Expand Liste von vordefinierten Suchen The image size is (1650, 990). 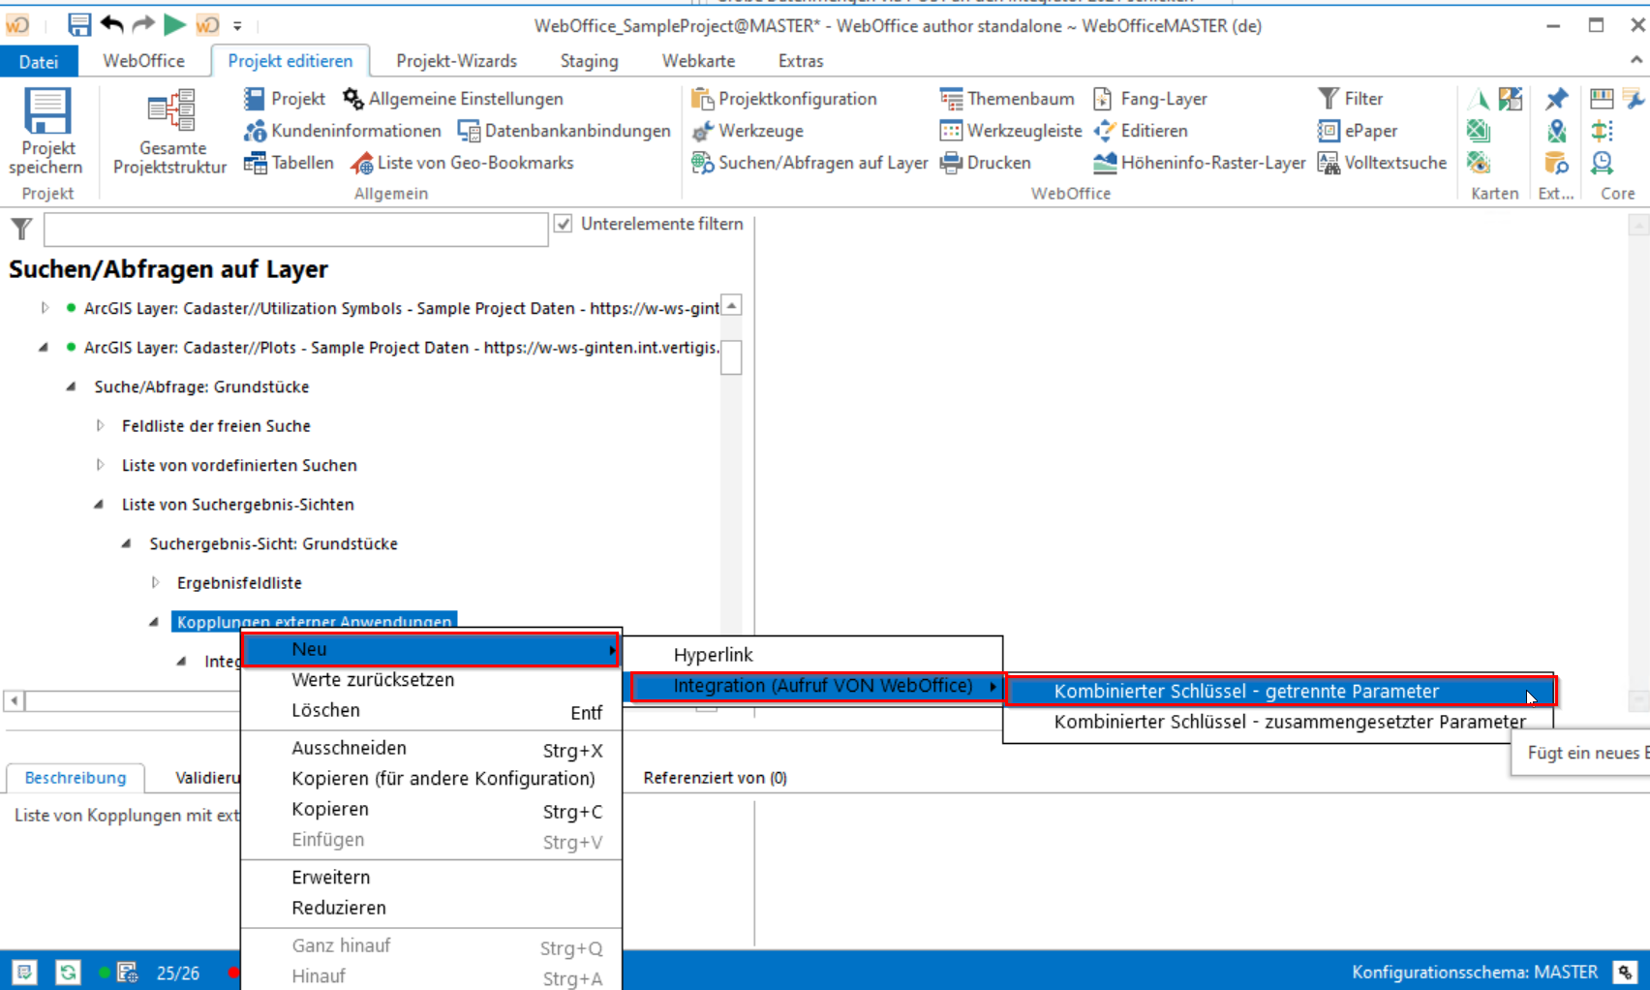point(101,465)
